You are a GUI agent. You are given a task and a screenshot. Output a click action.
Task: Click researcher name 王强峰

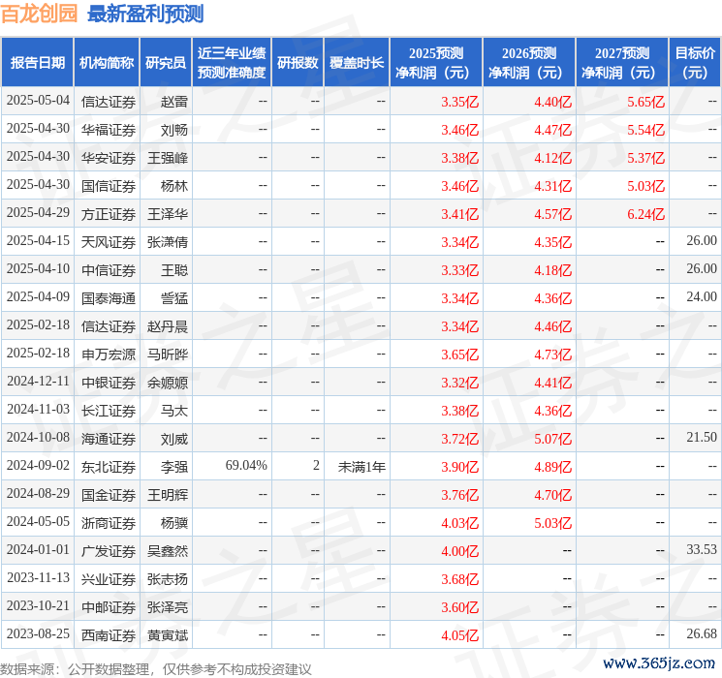[x=168, y=158]
